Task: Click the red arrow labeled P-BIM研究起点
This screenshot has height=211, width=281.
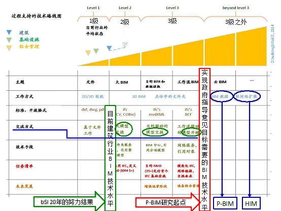Action: [x=168, y=202]
